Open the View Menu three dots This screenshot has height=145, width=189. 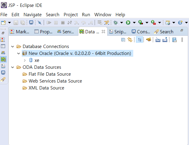coord(182,40)
